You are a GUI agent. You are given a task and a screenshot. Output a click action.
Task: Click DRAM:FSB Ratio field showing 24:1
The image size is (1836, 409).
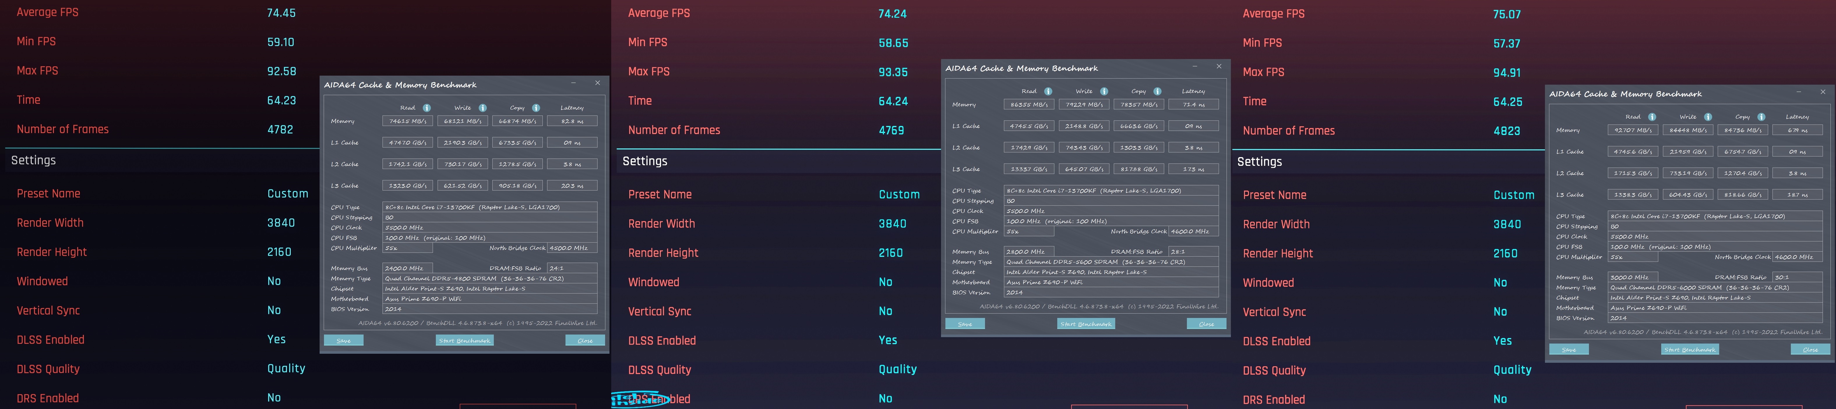[x=572, y=268]
